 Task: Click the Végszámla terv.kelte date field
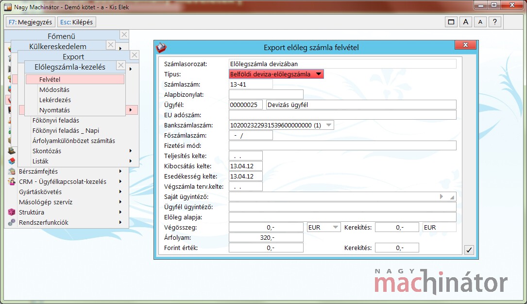click(x=246, y=186)
